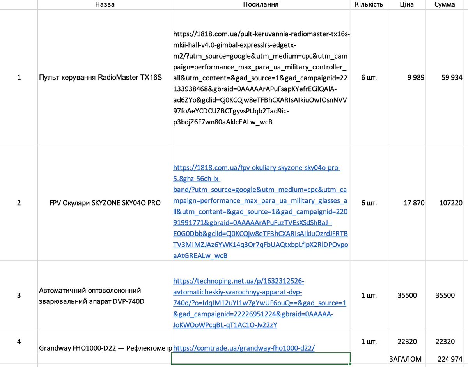Select the 'Сумма' column header cell

[445, 5]
